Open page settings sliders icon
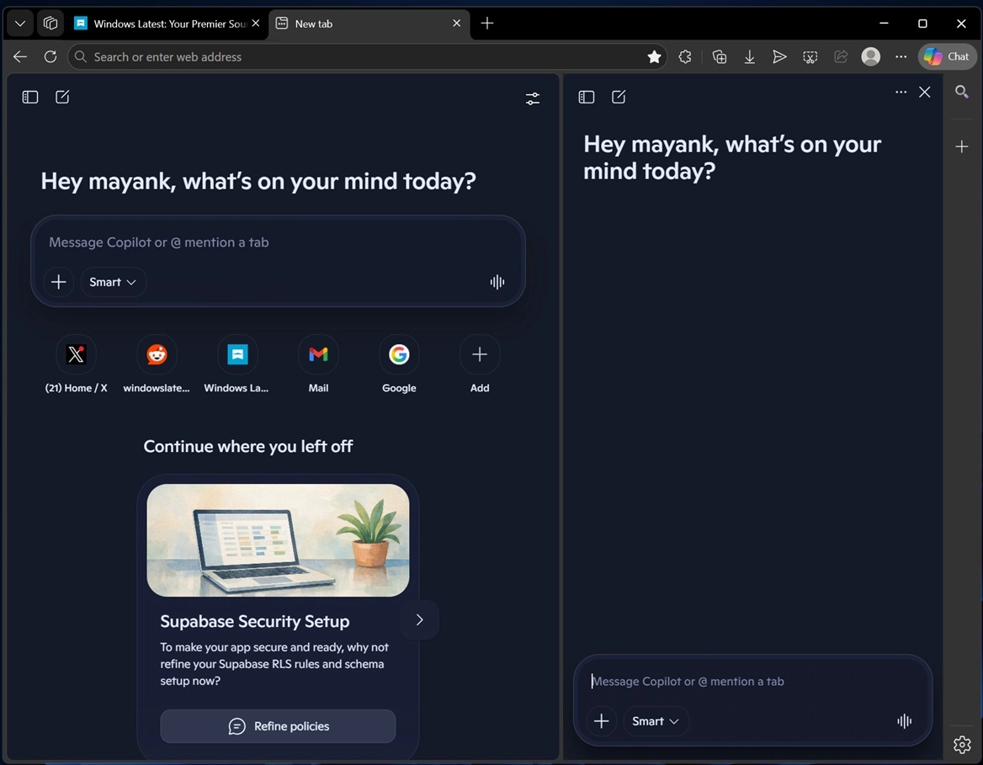Image resolution: width=983 pixels, height=765 pixels. click(532, 98)
